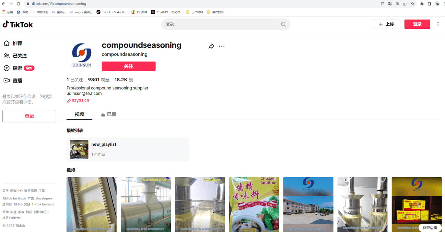445x232 pixels.
Task: Open the Chicken Bouillon video thumbnail
Action: pyautogui.click(x=254, y=205)
